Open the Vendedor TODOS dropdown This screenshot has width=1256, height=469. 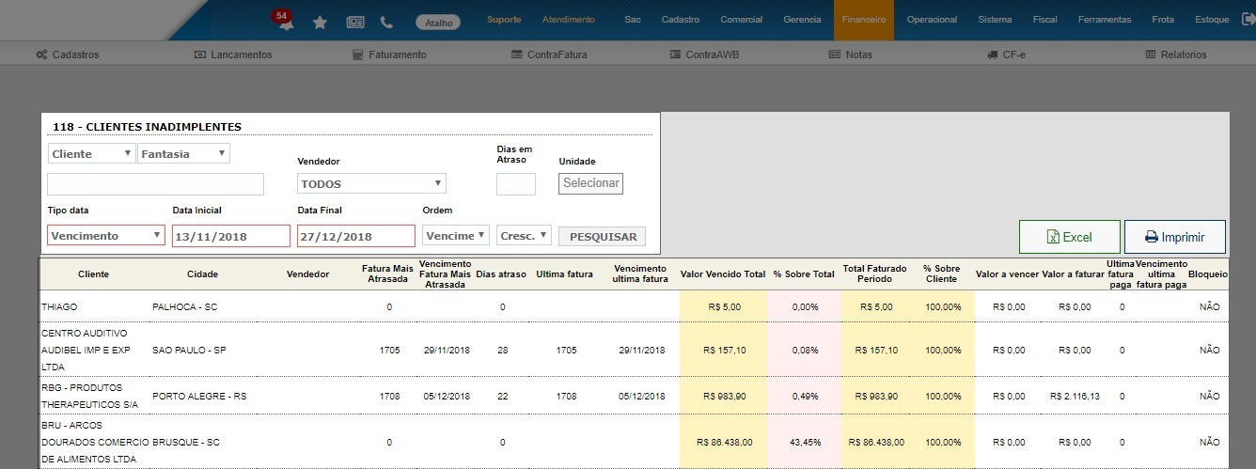point(371,184)
